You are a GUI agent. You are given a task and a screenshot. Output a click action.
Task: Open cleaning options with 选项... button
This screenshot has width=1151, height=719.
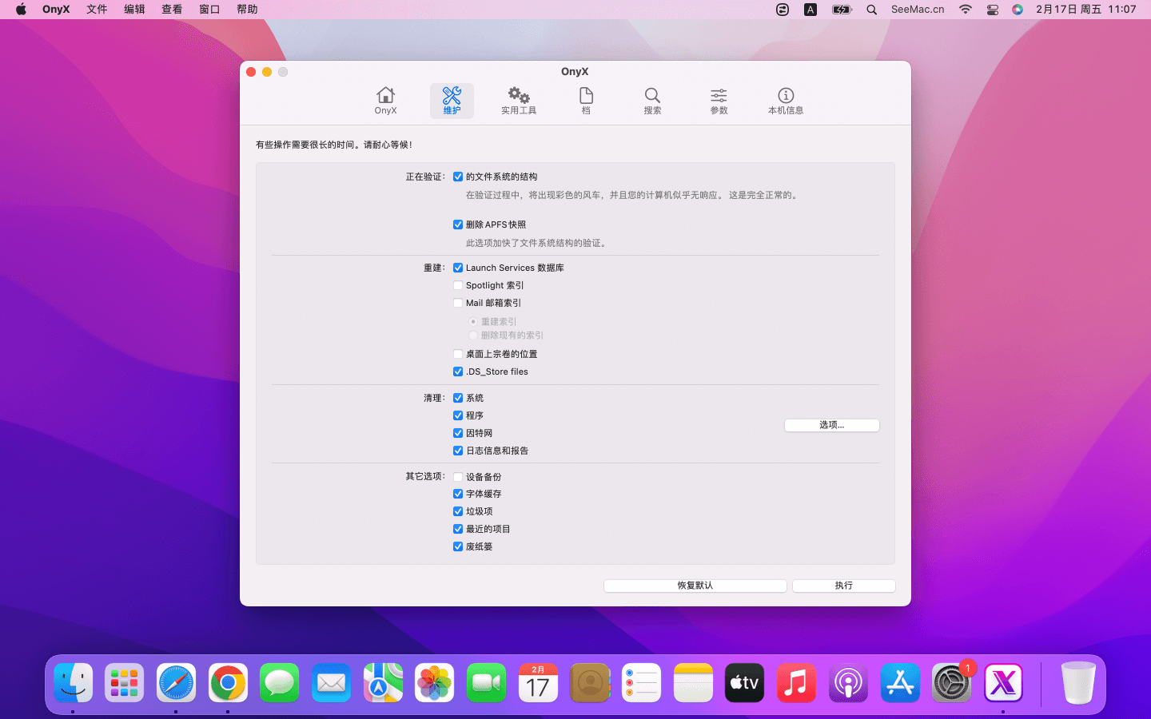(x=831, y=425)
